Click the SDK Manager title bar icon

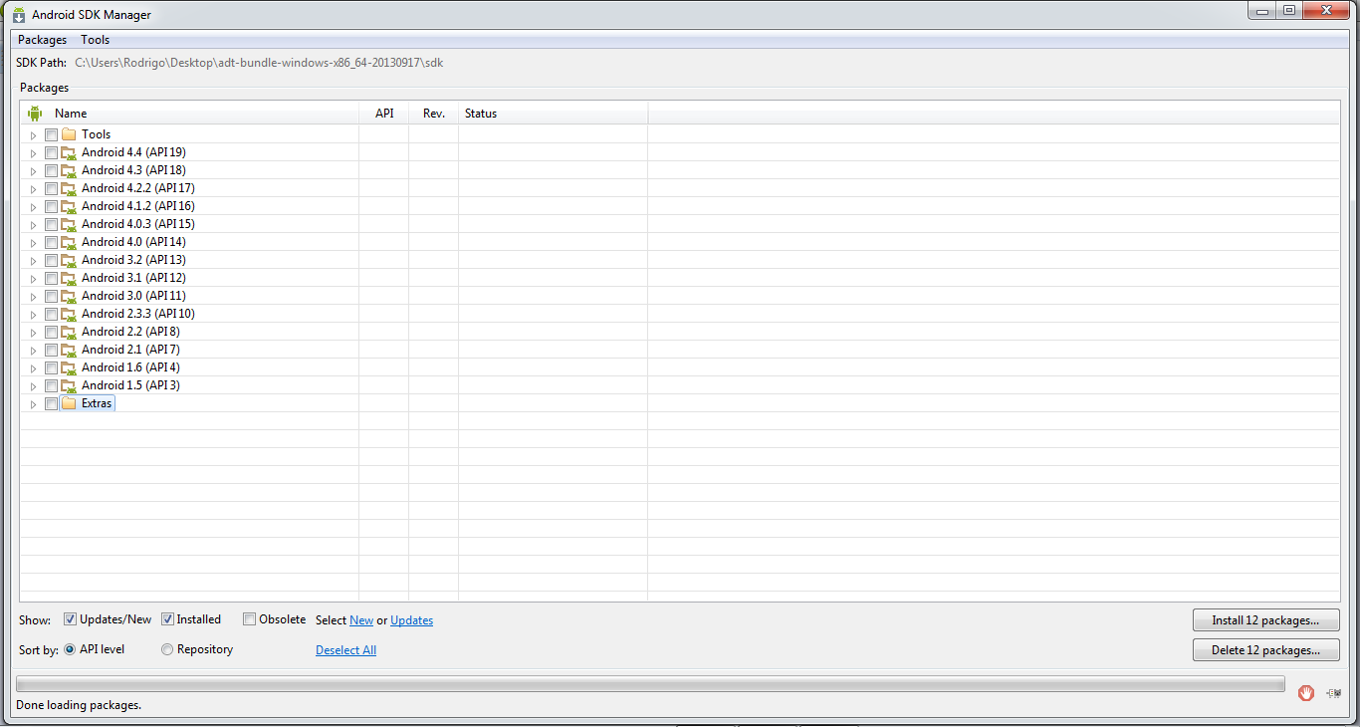18,15
